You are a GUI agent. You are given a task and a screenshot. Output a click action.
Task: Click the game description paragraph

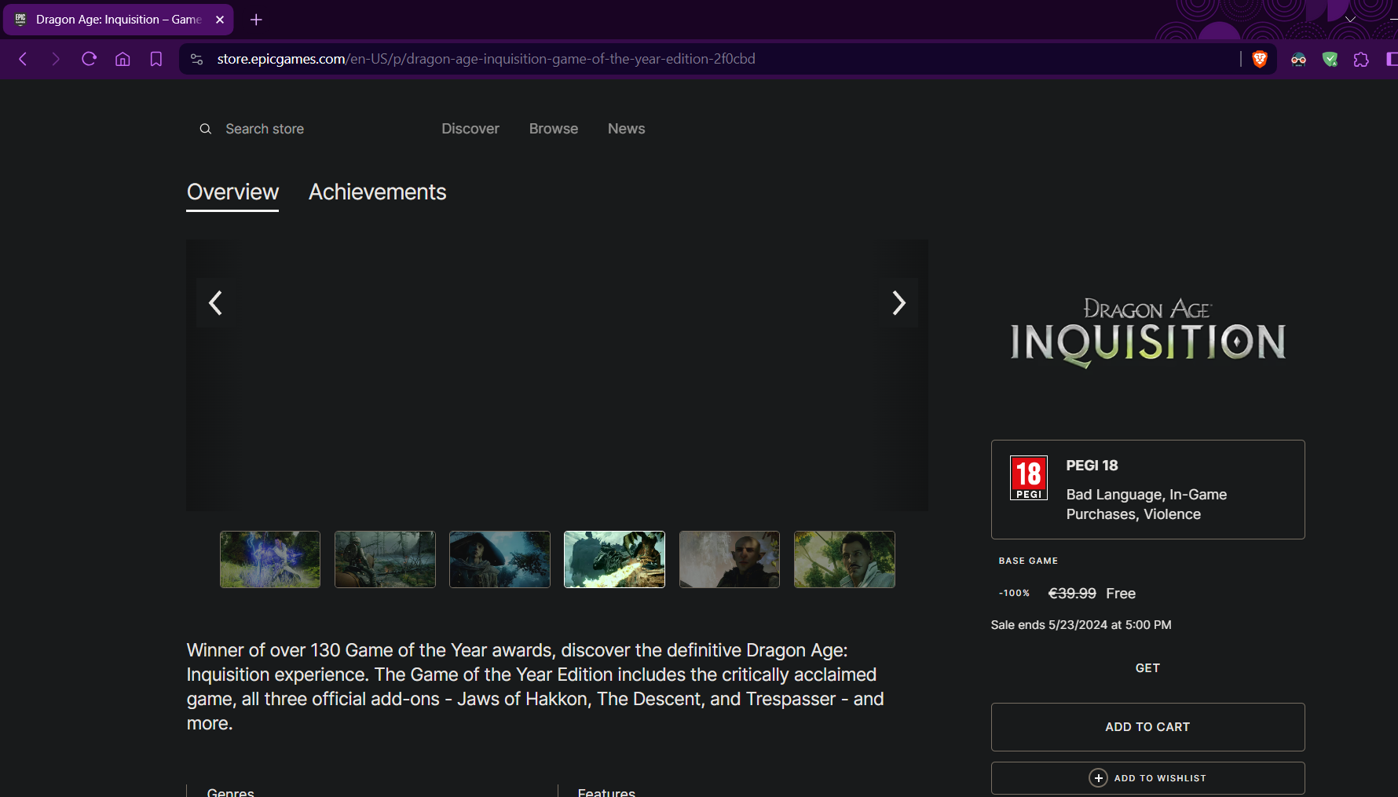(x=536, y=687)
